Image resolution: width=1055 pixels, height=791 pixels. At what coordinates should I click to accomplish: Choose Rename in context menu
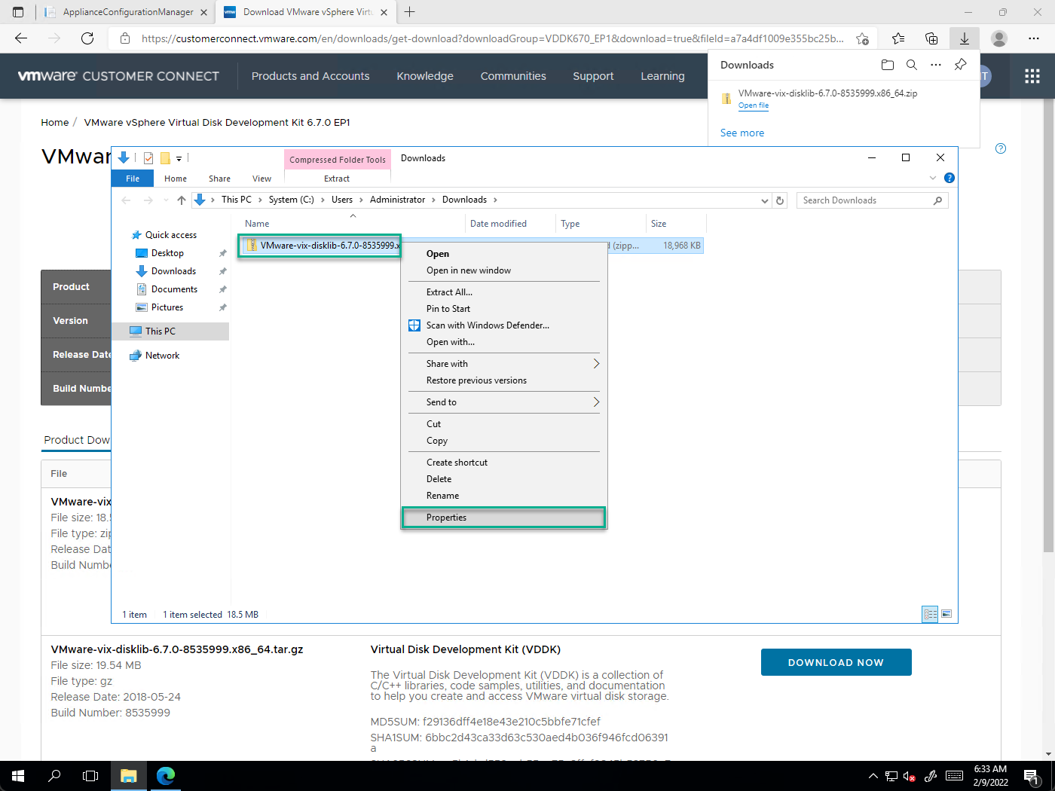click(x=503, y=496)
